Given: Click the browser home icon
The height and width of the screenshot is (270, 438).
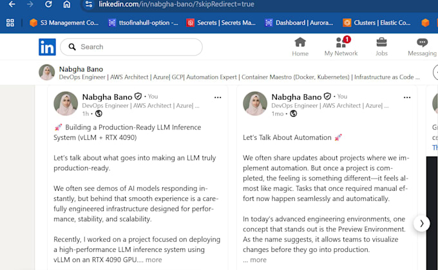Looking at the screenshot, I should pyautogui.click(x=67, y=5).
